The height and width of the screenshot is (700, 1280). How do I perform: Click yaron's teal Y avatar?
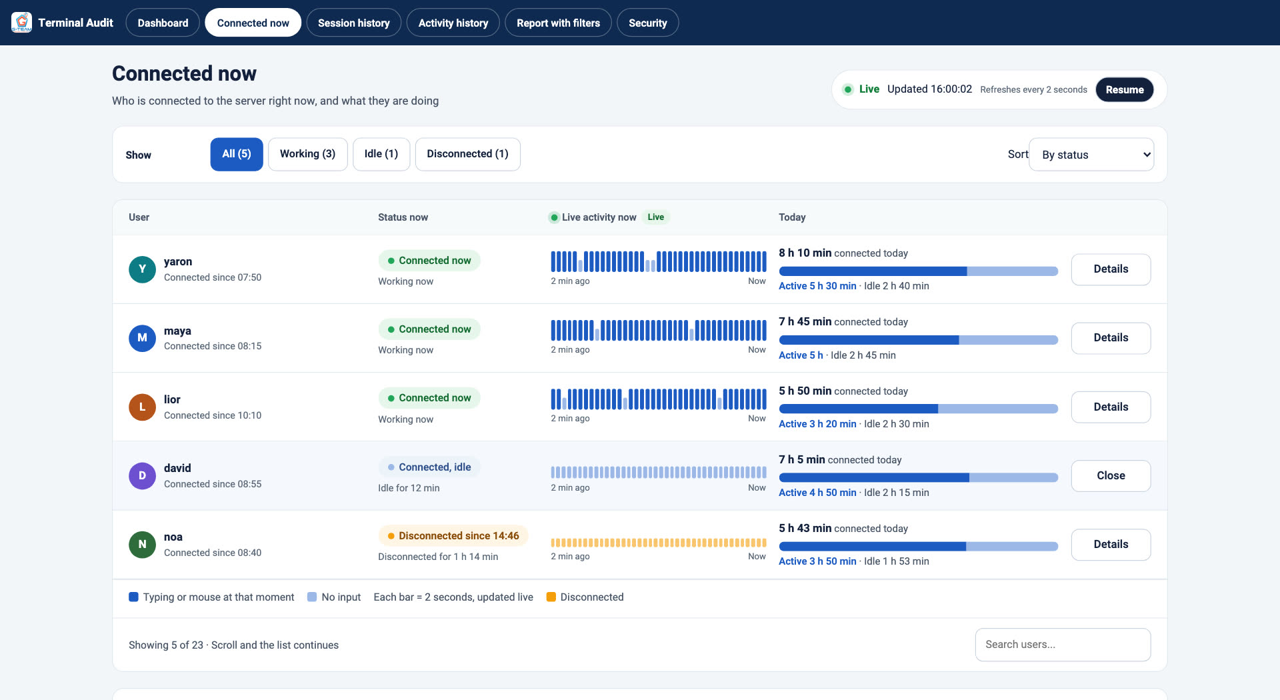pyautogui.click(x=142, y=269)
